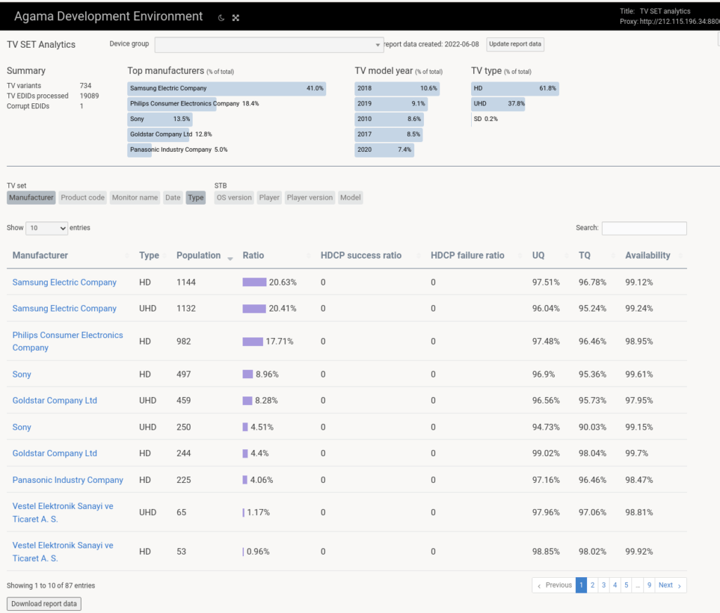720x613 pixels.
Task: Open the Device group dropdown
Action: click(269, 45)
